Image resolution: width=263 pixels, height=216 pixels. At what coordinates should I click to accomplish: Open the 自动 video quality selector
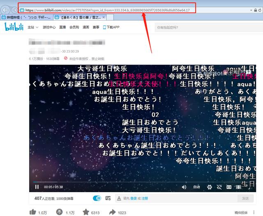click(x=196, y=187)
